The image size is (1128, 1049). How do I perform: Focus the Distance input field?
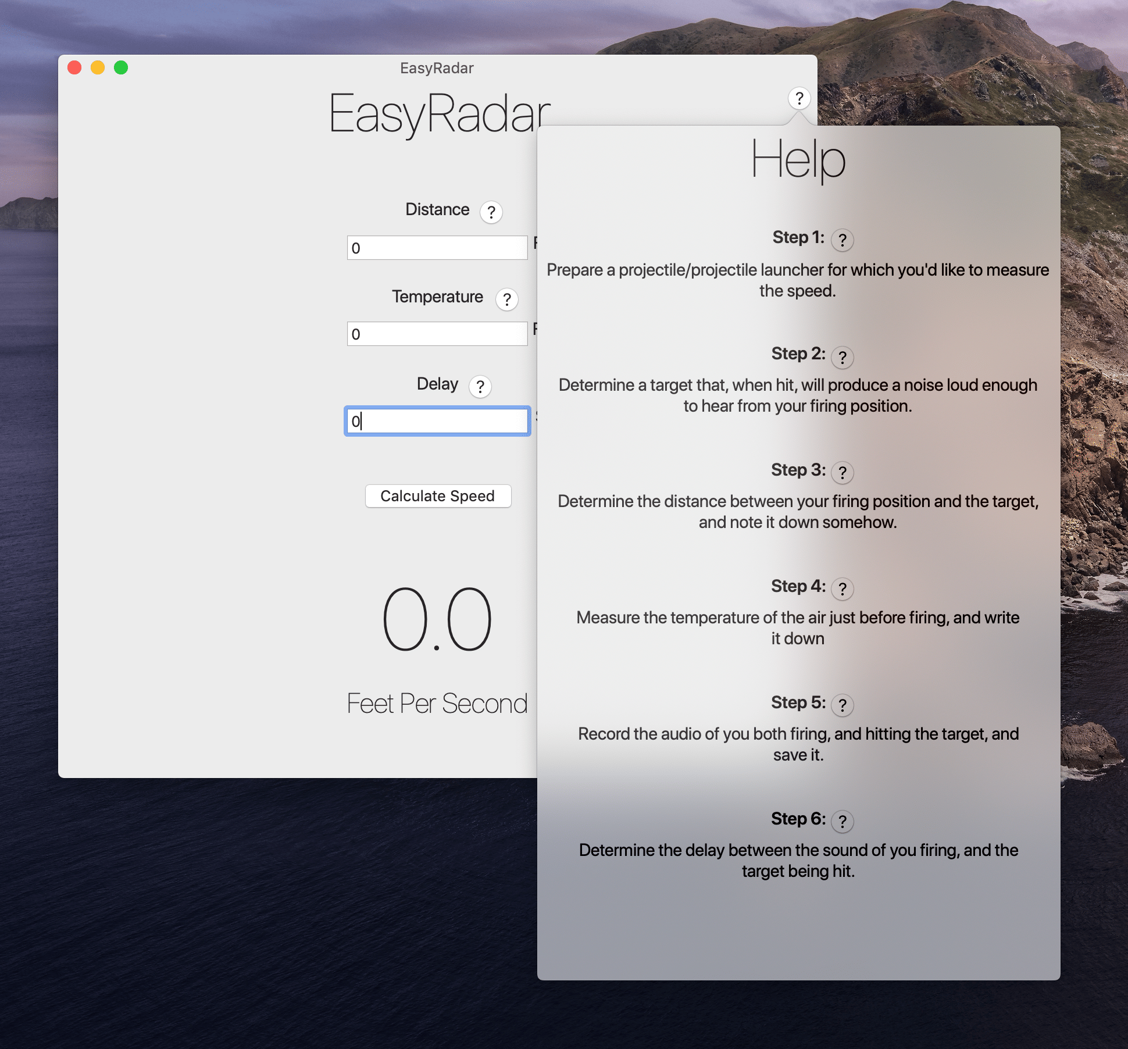click(437, 248)
